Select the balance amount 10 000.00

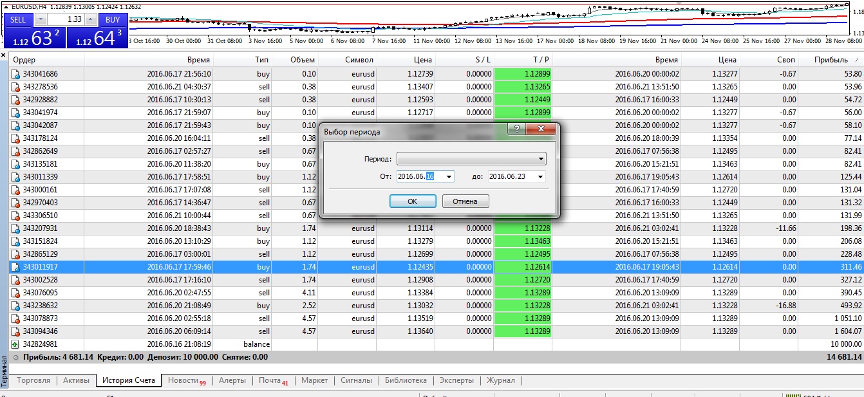click(x=831, y=344)
